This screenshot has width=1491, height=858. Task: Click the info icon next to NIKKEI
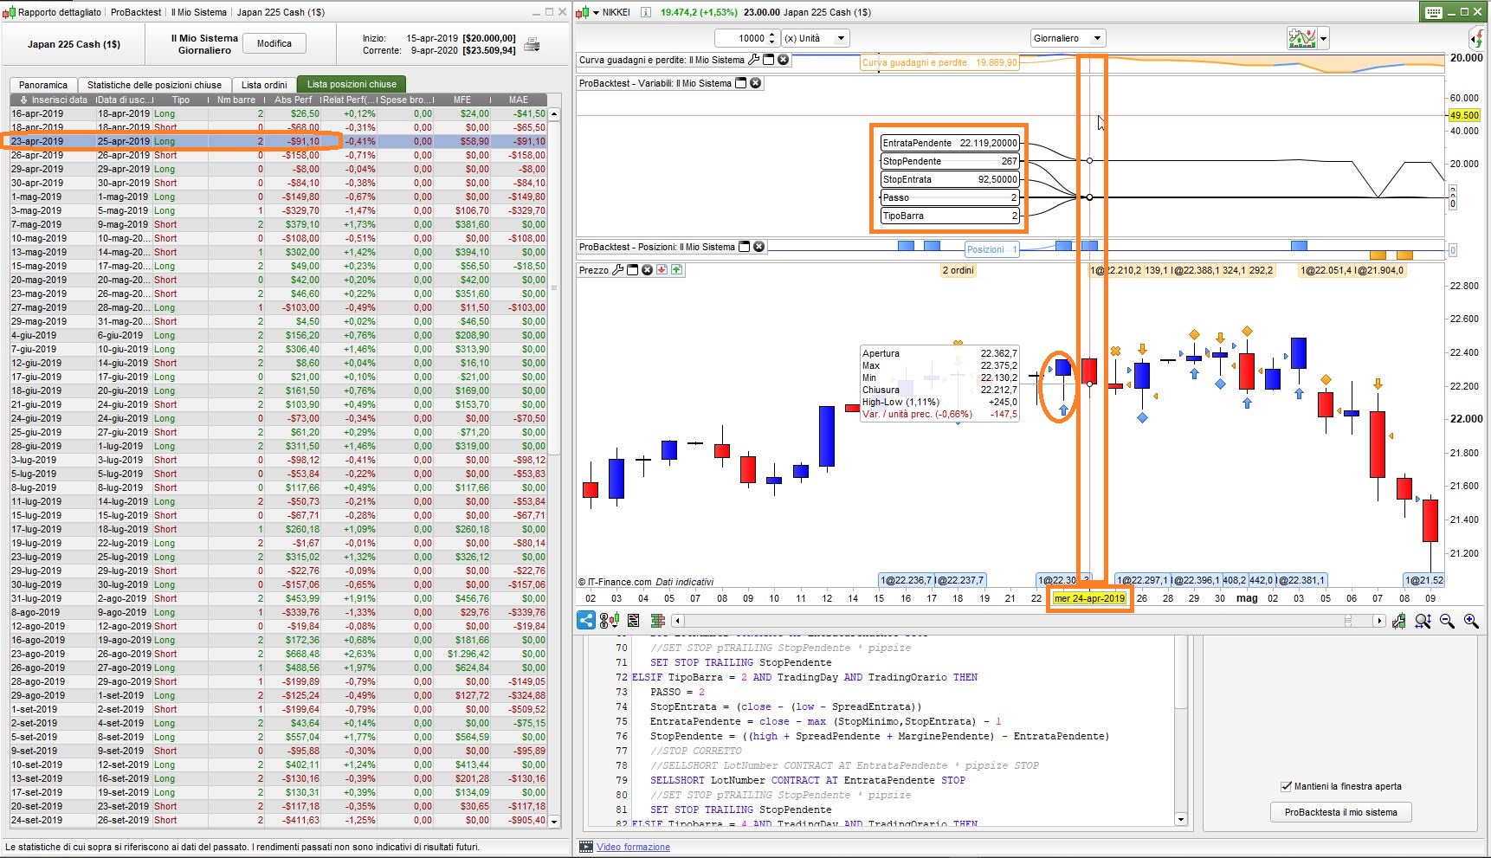click(x=647, y=12)
